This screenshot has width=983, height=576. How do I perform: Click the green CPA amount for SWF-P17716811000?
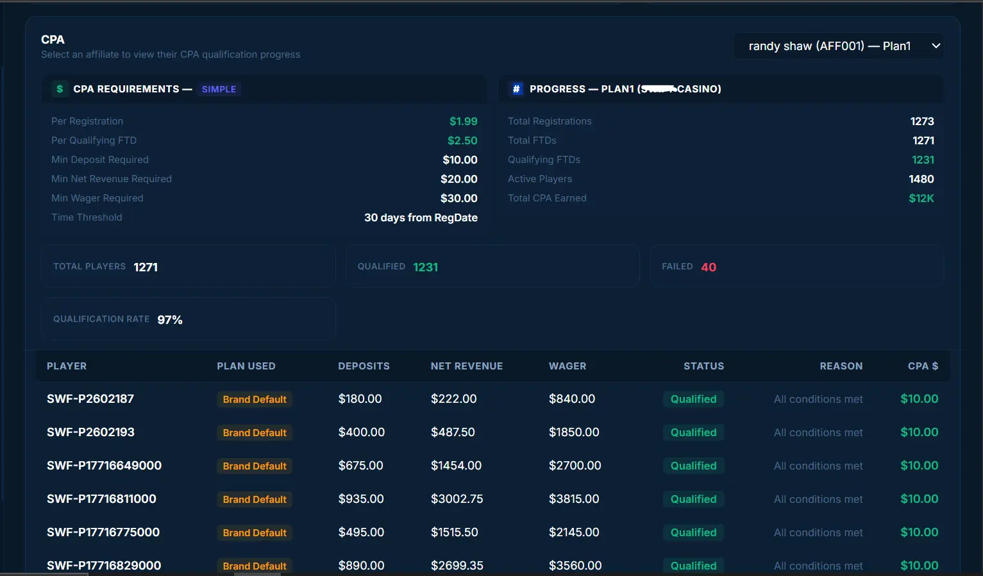point(919,498)
